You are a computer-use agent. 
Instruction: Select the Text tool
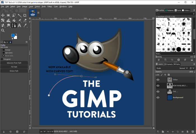(19, 25)
